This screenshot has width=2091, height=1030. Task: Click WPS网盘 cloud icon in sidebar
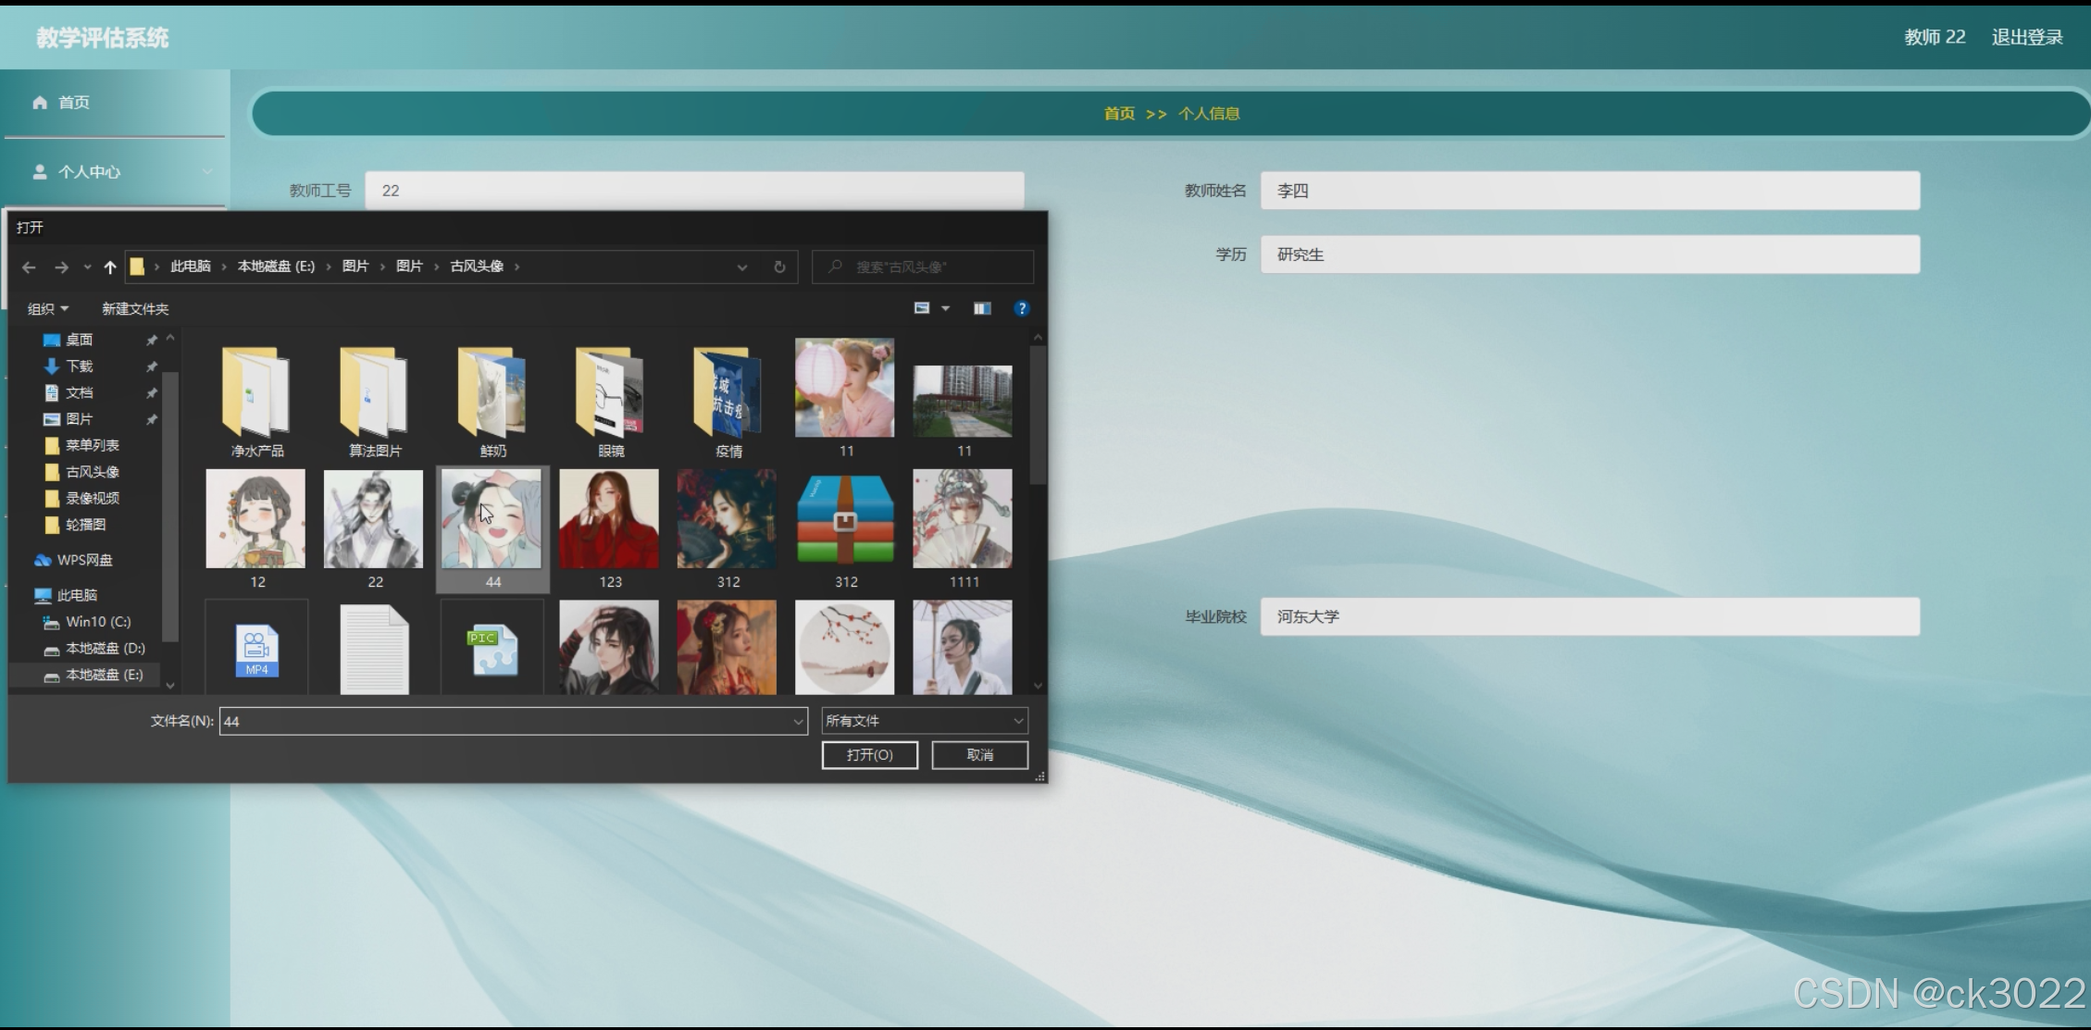[43, 560]
